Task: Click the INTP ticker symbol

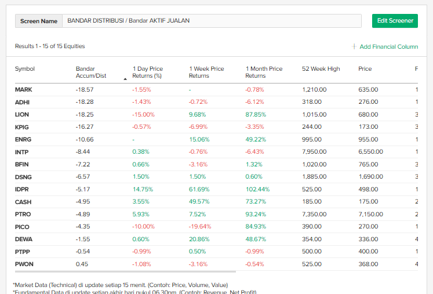Action: coord(22,152)
